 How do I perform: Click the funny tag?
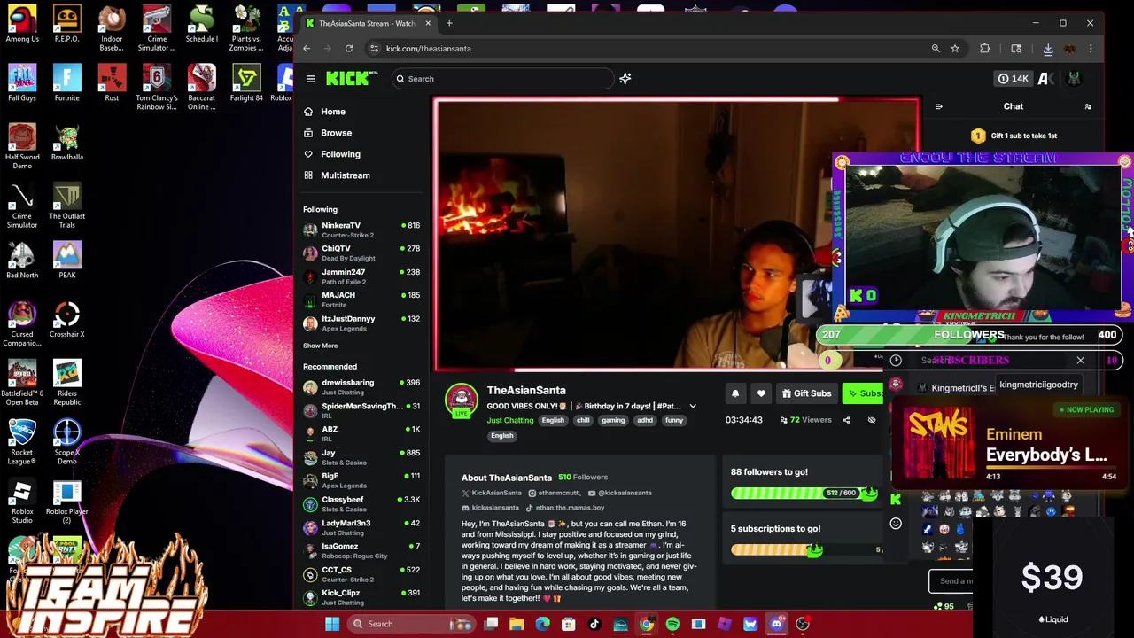(x=674, y=420)
